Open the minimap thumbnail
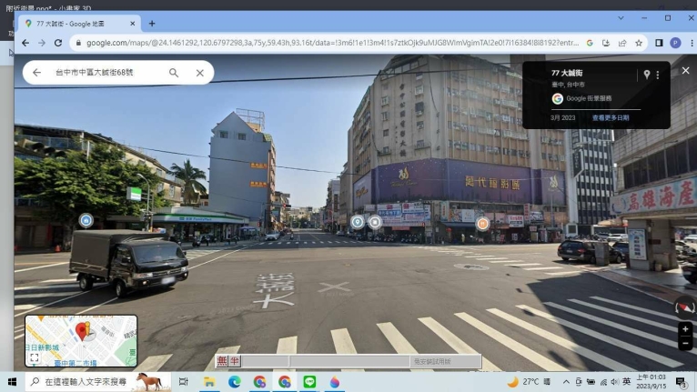Image resolution: width=697 pixels, height=392 pixels. [81, 341]
